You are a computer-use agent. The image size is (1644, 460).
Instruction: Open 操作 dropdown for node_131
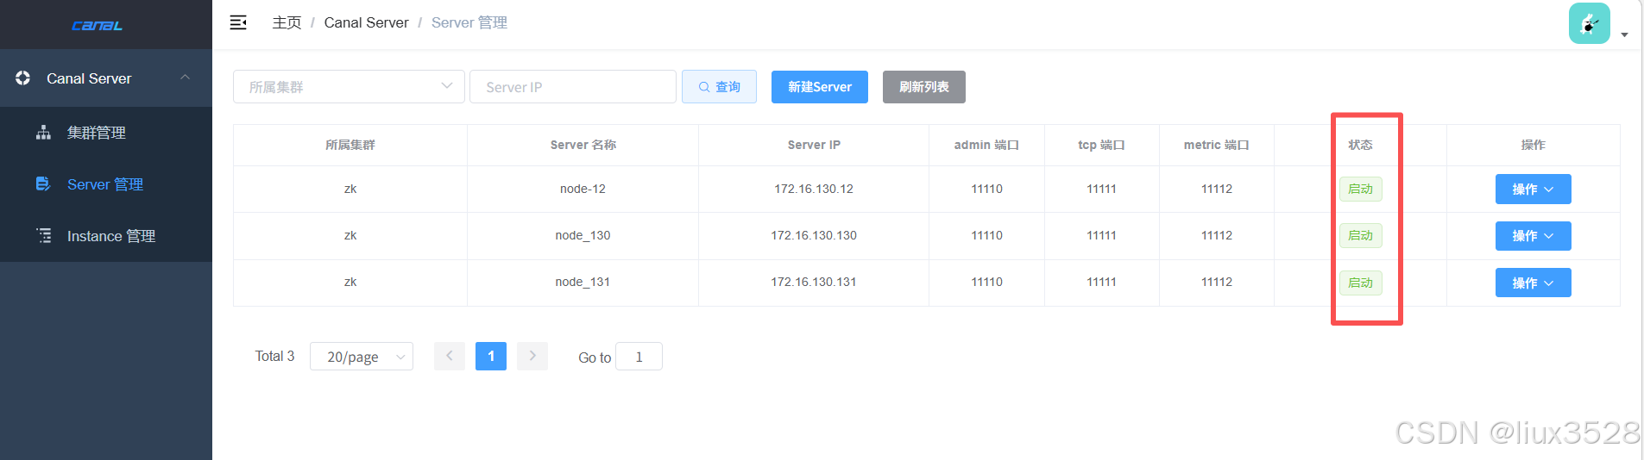pyautogui.click(x=1533, y=283)
